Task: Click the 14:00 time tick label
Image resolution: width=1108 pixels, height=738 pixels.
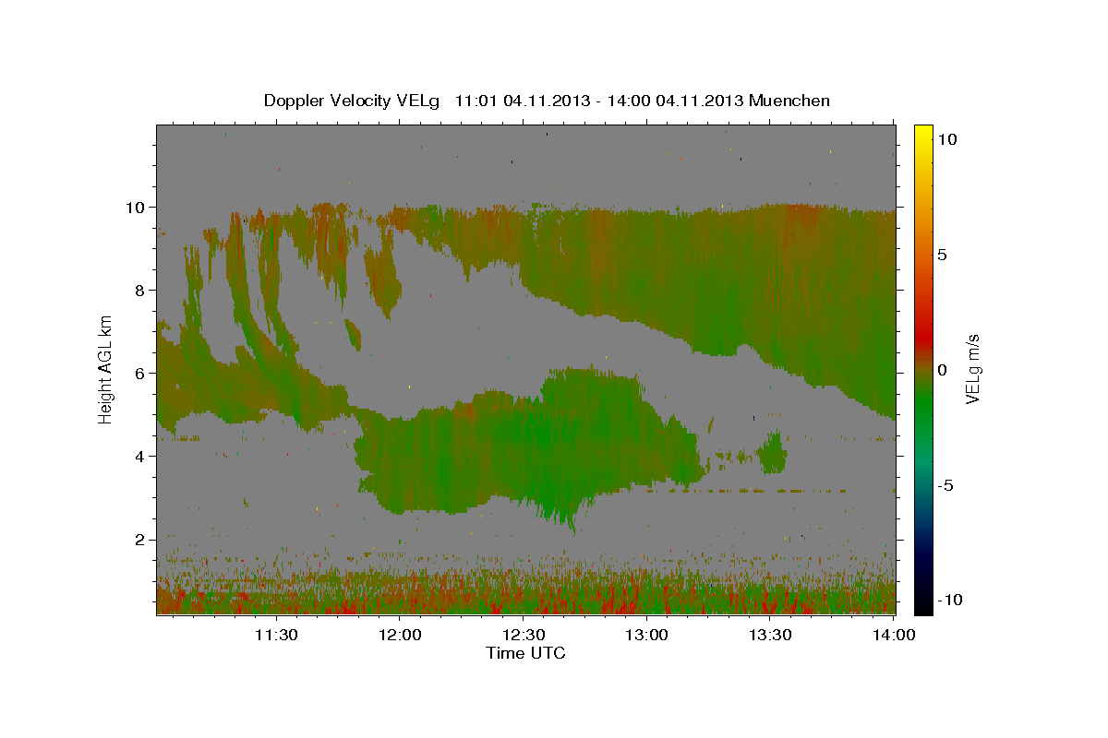Action: click(x=894, y=635)
